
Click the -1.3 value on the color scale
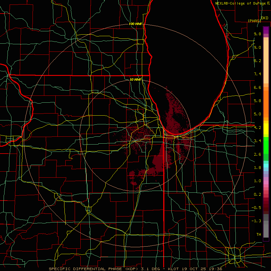pyautogui.click(x=256, y=221)
